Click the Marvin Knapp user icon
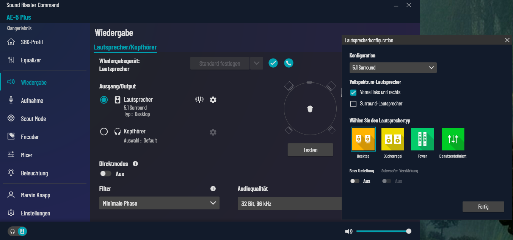Viewport: 513px width, 240px height. (x=11, y=195)
